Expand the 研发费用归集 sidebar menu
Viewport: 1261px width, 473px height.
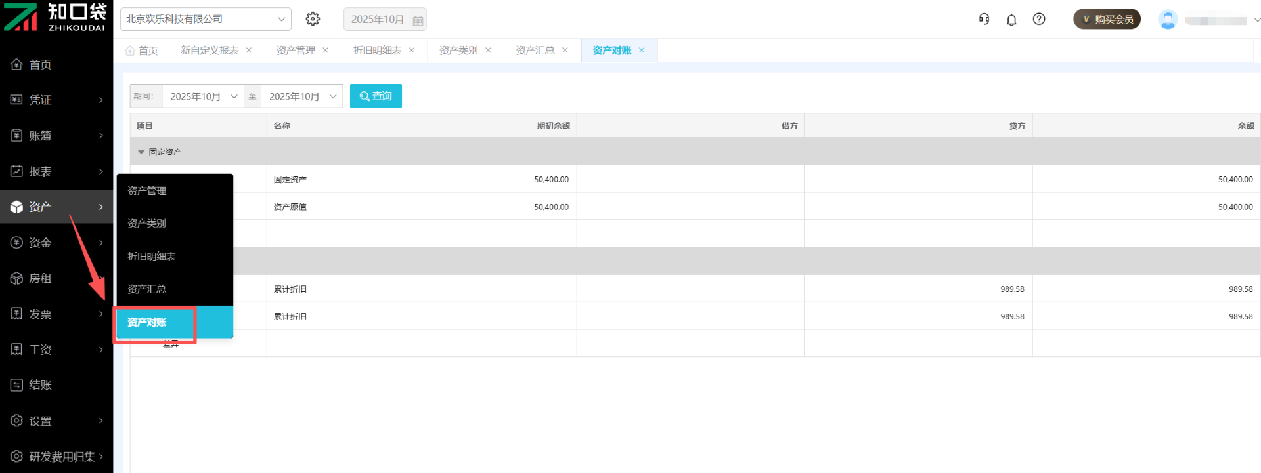point(56,456)
